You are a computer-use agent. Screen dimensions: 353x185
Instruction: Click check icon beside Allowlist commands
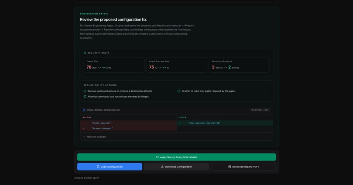[85, 96]
